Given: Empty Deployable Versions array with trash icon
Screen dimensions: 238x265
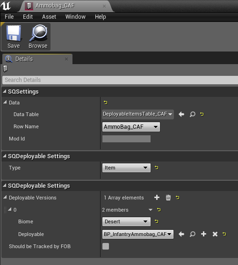Looking at the screenshot, I should tap(168, 198).
